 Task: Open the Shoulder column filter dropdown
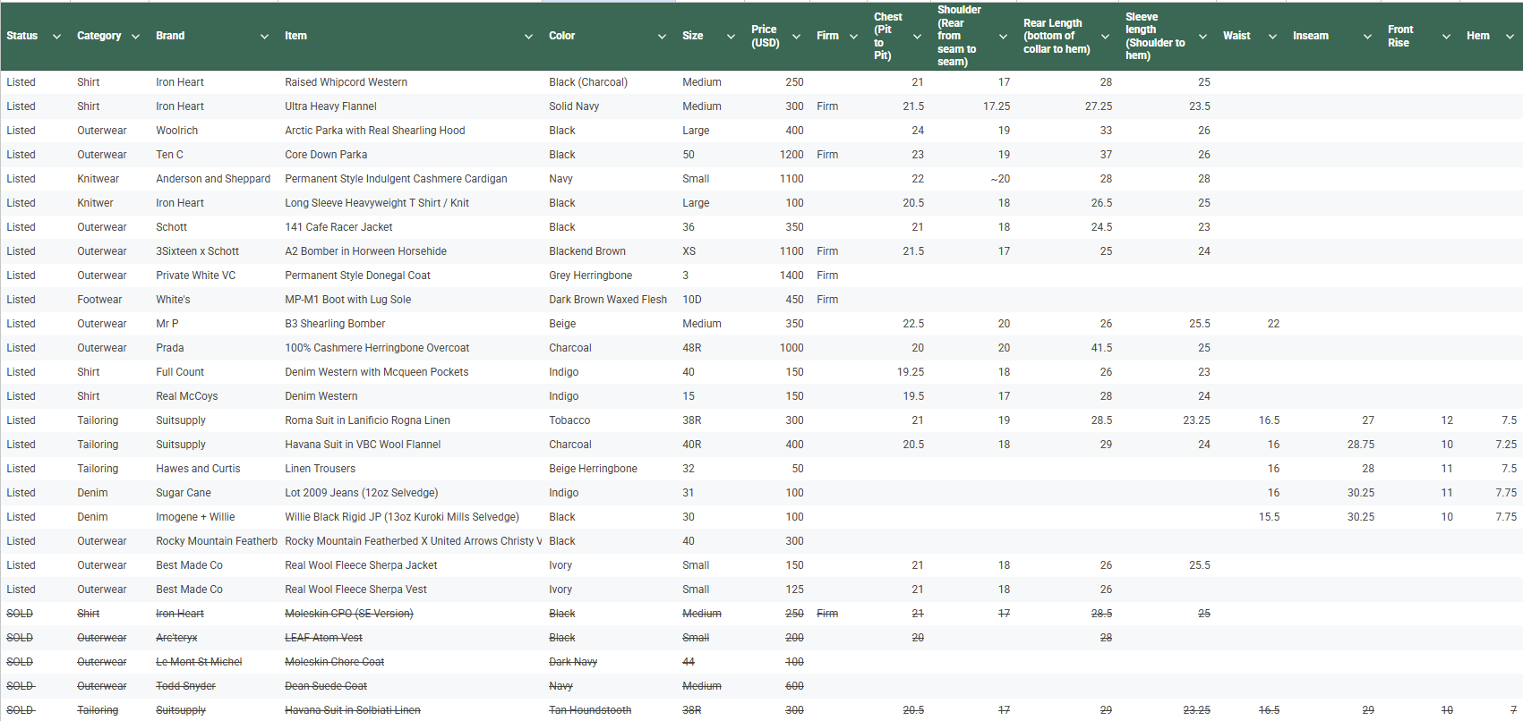point(1003,37)
